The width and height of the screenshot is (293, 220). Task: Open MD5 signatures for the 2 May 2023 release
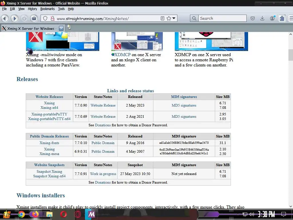184,105
